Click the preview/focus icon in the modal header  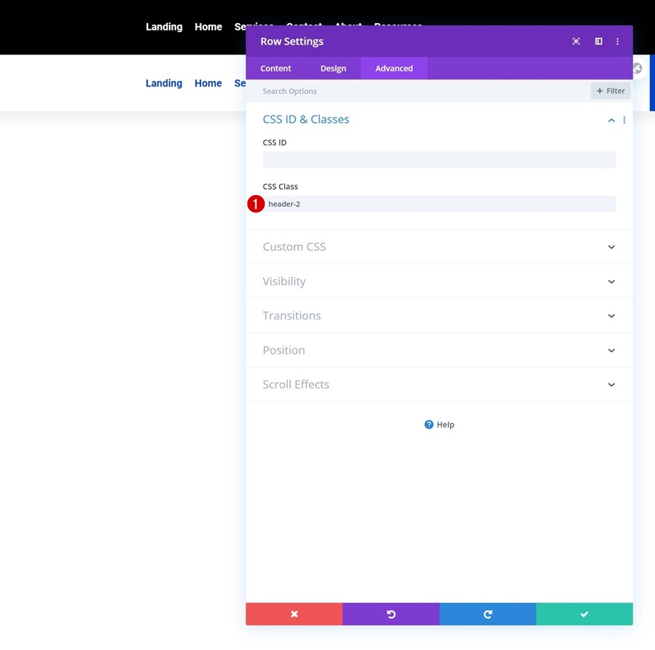pyautogui.click(x=576, y=41)
